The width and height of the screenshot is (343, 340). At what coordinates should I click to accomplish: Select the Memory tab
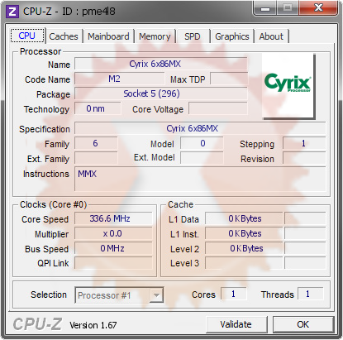pyautogui.click(x=155, y=36)
